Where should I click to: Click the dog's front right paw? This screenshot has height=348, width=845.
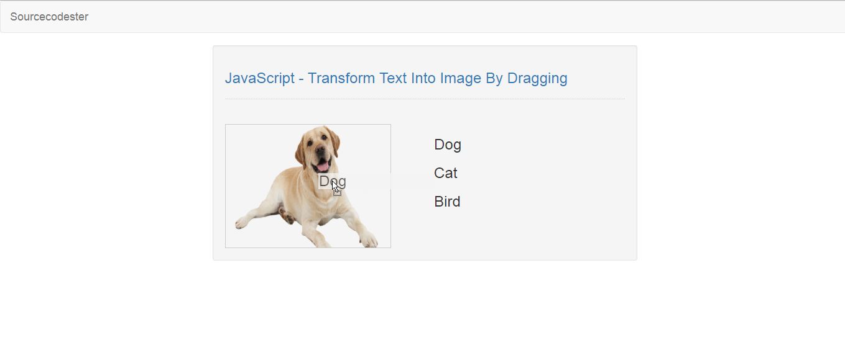(368, 239)
